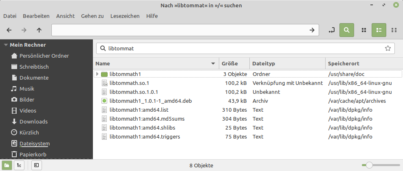Switch to icon view
The height and width of the screenshot is (171, 403).
364,30
